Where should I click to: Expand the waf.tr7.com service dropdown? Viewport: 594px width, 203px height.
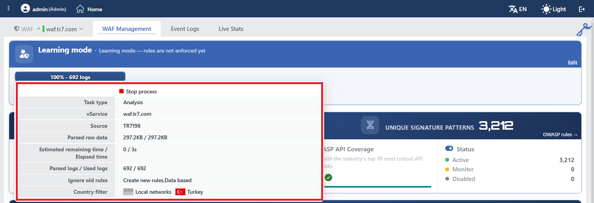[63, 29]
